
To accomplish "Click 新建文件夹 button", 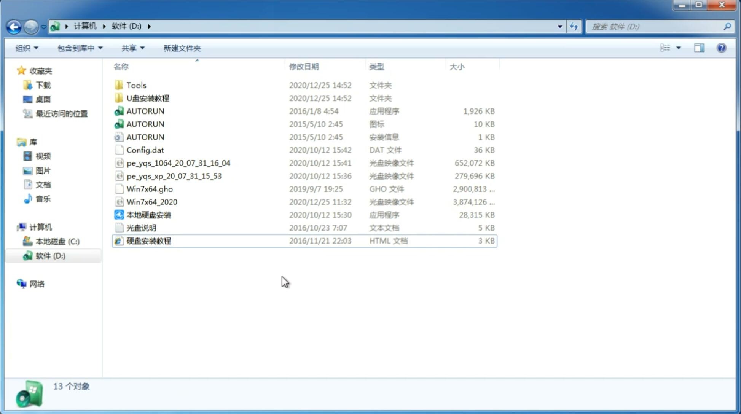I will pos(182,48).
